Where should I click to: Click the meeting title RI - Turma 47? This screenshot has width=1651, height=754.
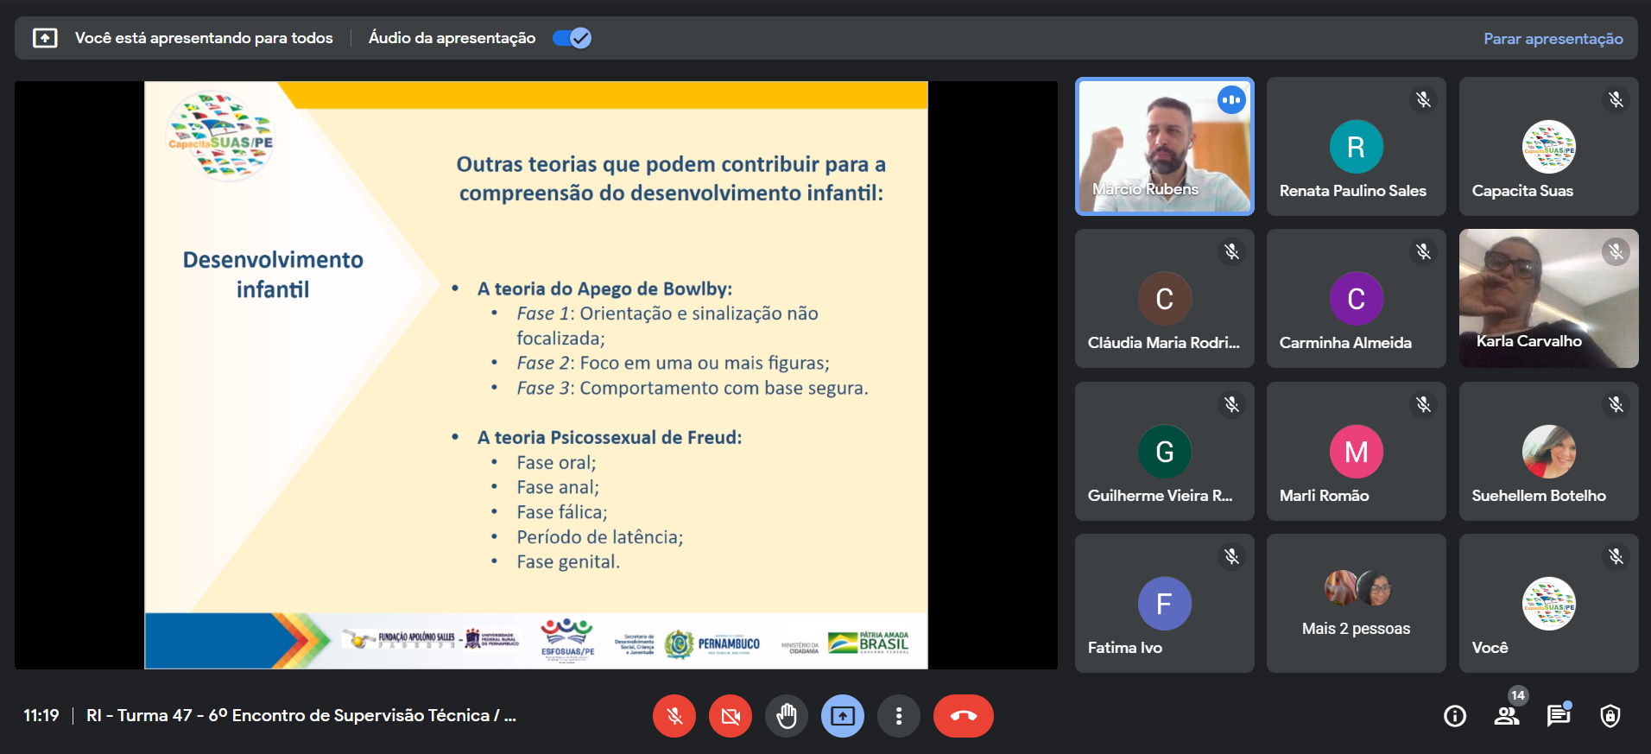point(300,716)
